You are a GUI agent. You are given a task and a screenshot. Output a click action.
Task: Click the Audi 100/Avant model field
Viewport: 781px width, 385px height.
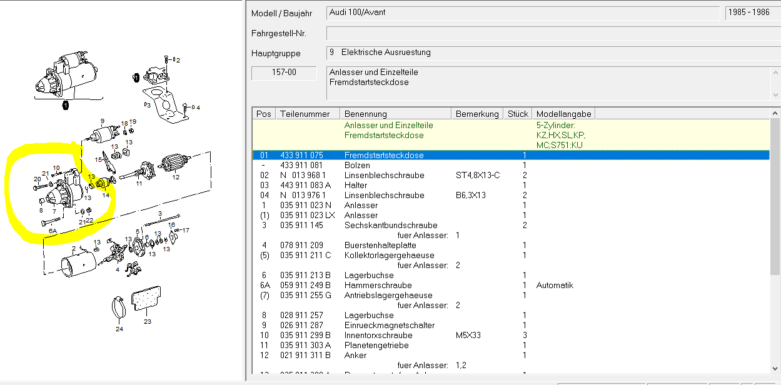coord(522,13)
